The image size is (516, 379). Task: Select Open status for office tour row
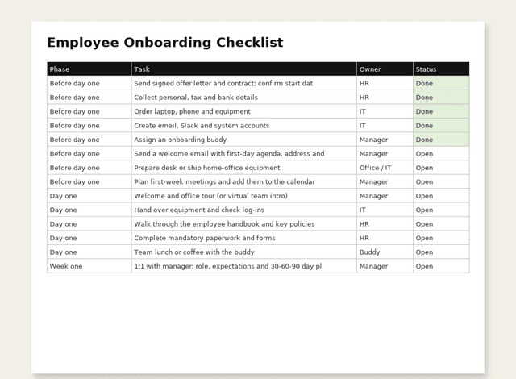[441, 196]
